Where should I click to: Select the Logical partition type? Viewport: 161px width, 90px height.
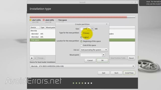(81, 37)
